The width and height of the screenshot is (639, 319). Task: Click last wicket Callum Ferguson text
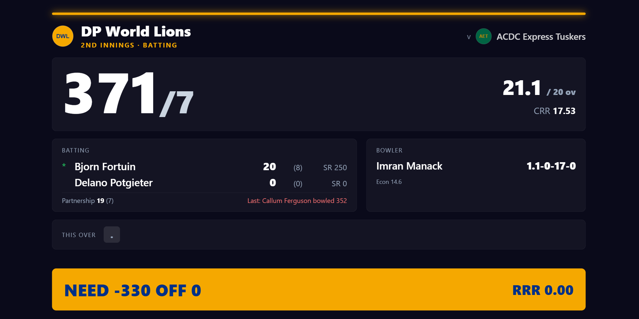click(297, 201)
